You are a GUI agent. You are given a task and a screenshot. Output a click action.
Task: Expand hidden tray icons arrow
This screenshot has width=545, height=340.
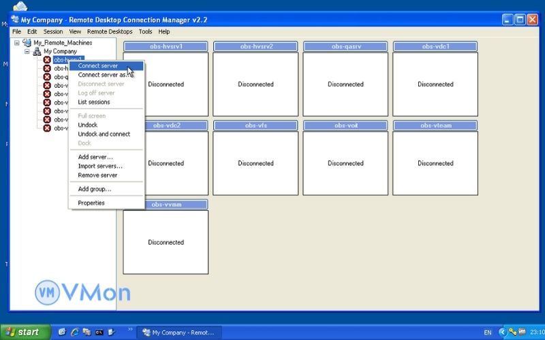(x=502, y=333)
